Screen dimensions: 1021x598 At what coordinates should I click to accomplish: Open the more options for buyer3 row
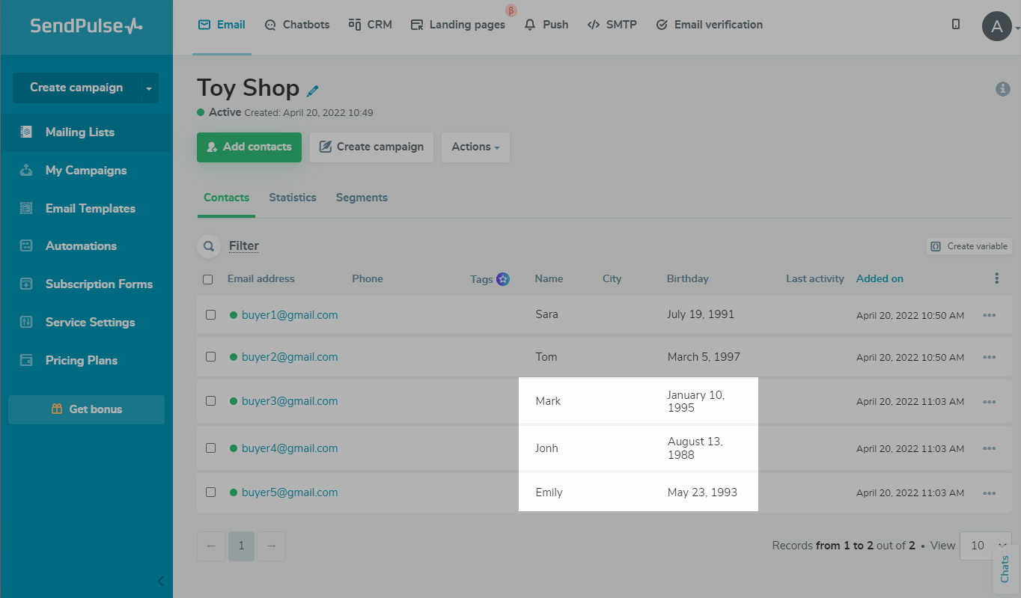pos(990,402)
